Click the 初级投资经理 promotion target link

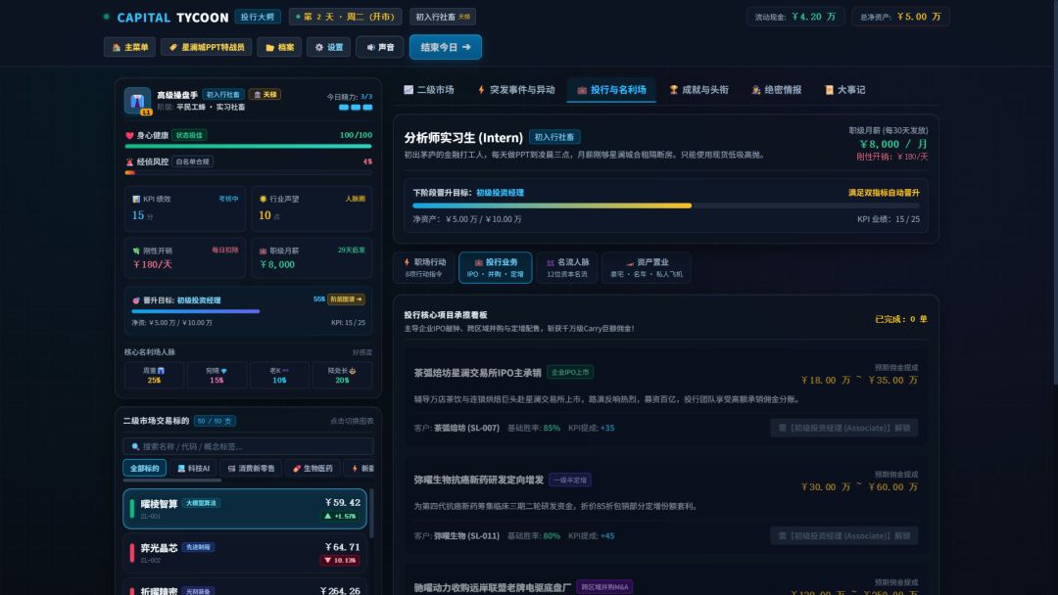(x=500, y=193)
